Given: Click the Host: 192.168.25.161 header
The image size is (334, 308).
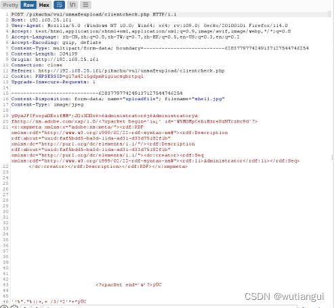Looking at the screenshot, I should [41, 20].
